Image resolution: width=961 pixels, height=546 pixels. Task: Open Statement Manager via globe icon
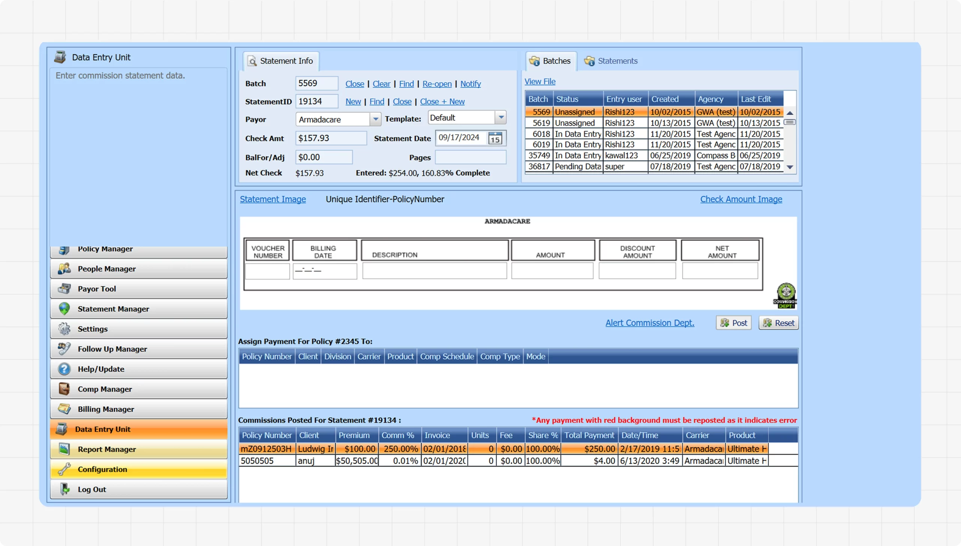click(x=64, y=309)
